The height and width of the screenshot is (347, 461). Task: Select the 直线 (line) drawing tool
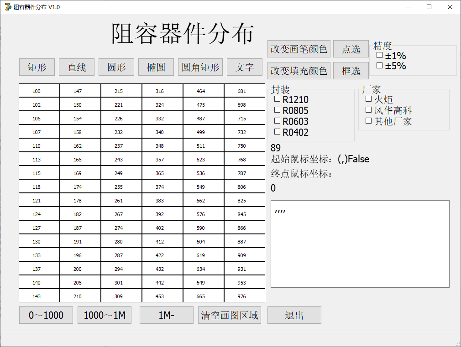point(76,67)
